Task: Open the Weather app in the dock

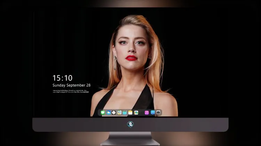Action: coord(109,112)
